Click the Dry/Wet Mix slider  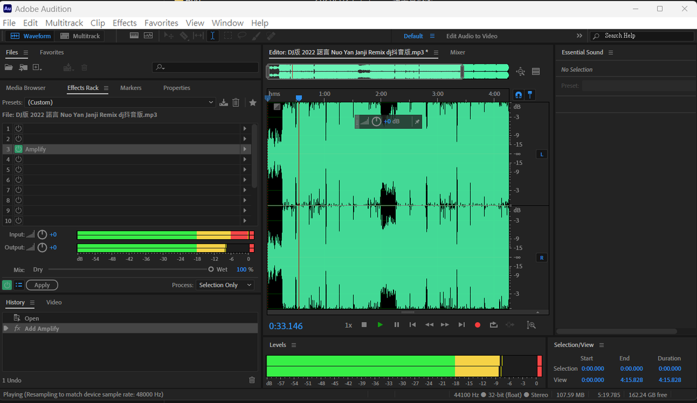(130, 270)
